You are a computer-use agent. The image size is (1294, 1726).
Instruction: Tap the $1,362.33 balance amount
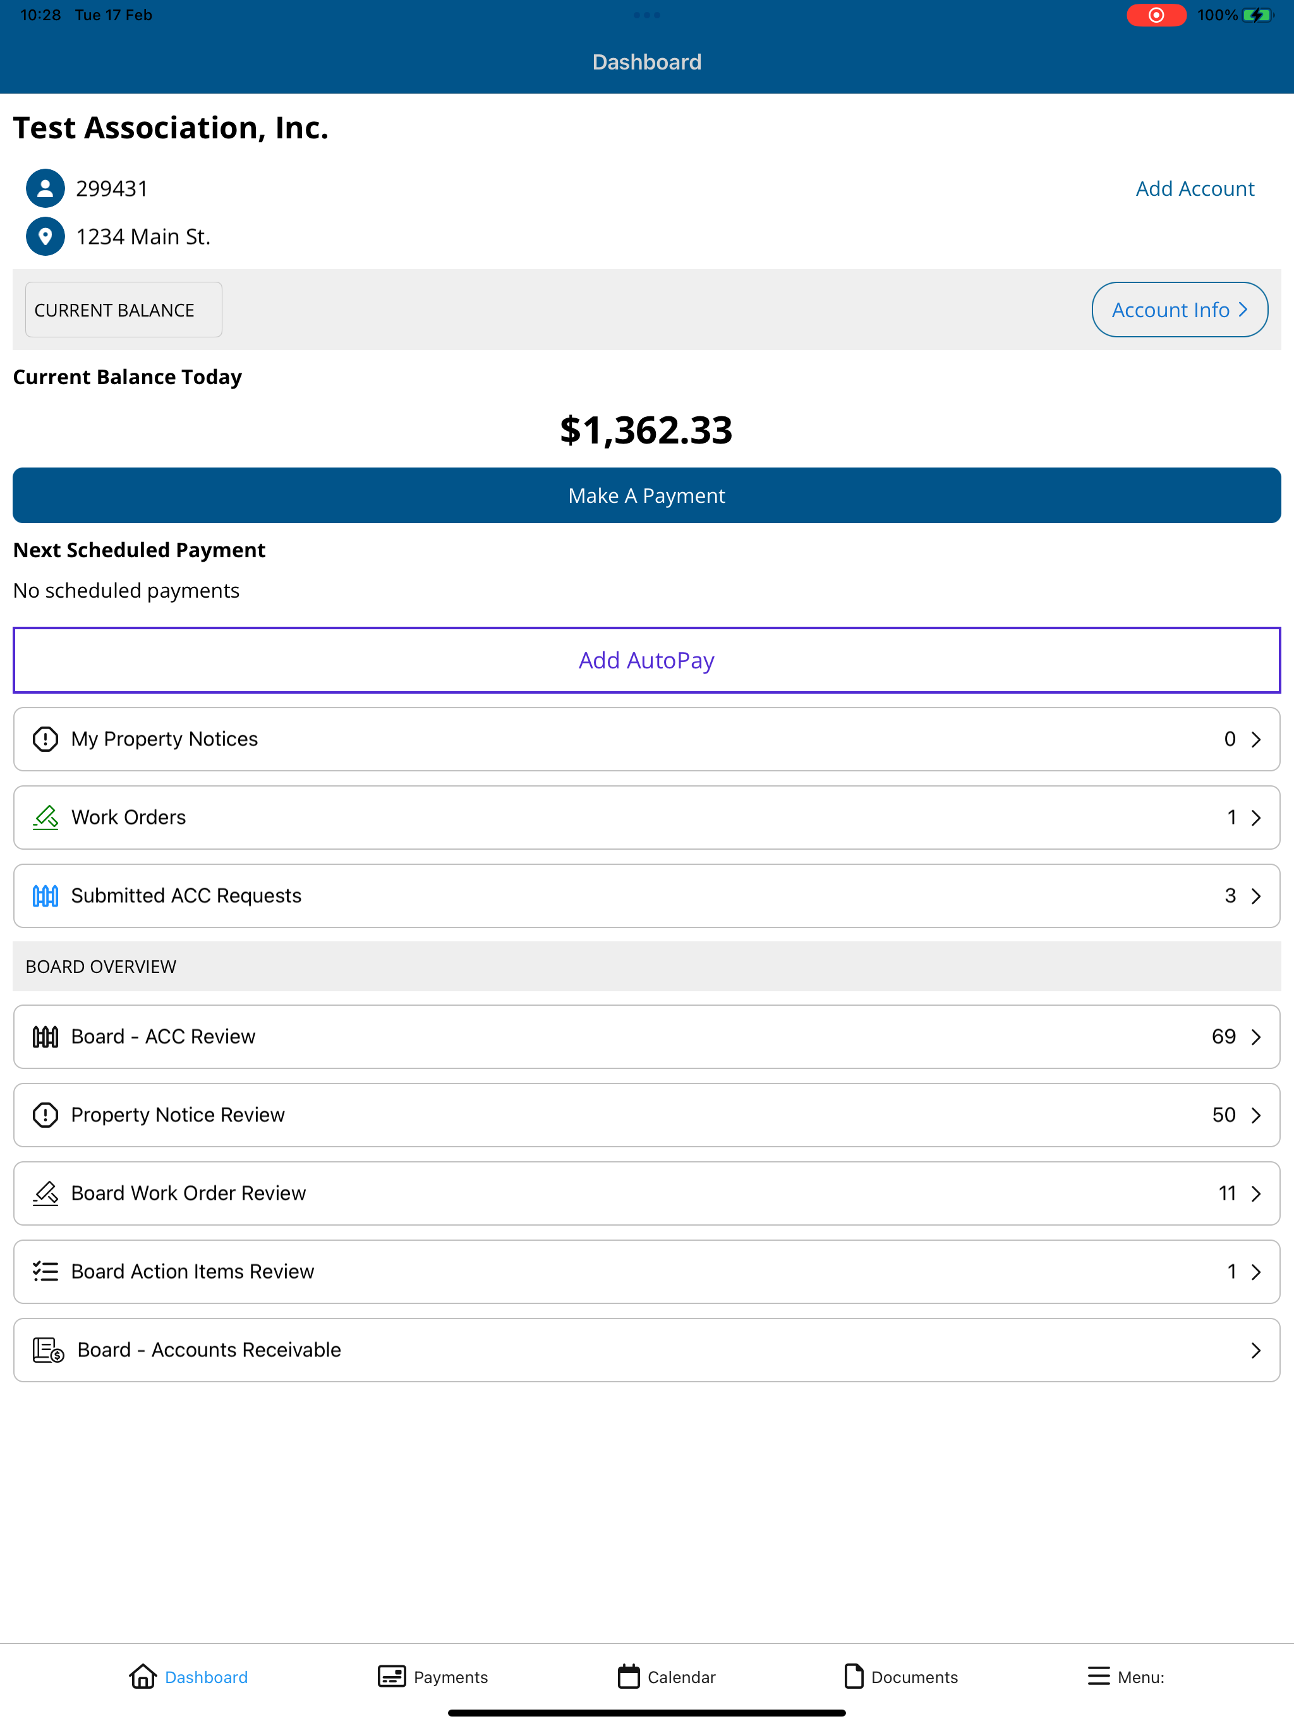tap(646, 430)
